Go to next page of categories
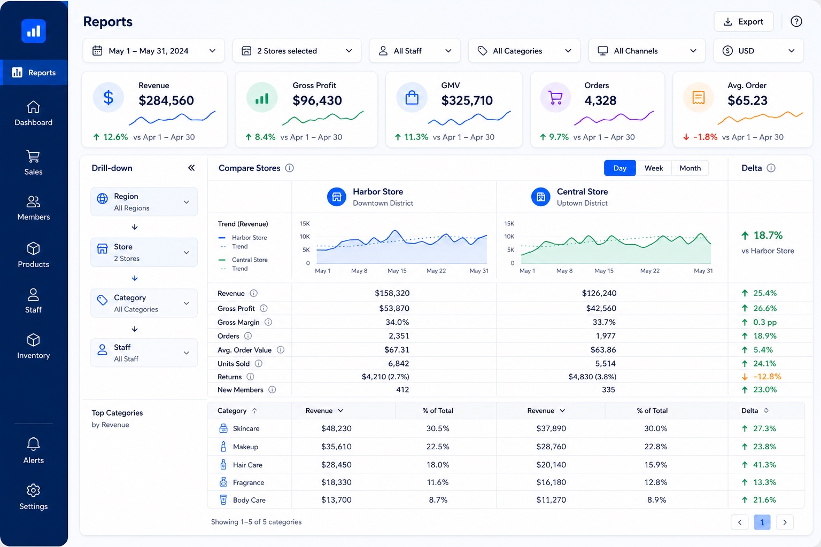 785,522
